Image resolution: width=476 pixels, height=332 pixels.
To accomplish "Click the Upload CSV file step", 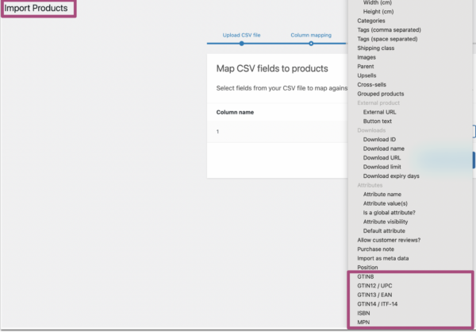I will click(x=241, y=36).
